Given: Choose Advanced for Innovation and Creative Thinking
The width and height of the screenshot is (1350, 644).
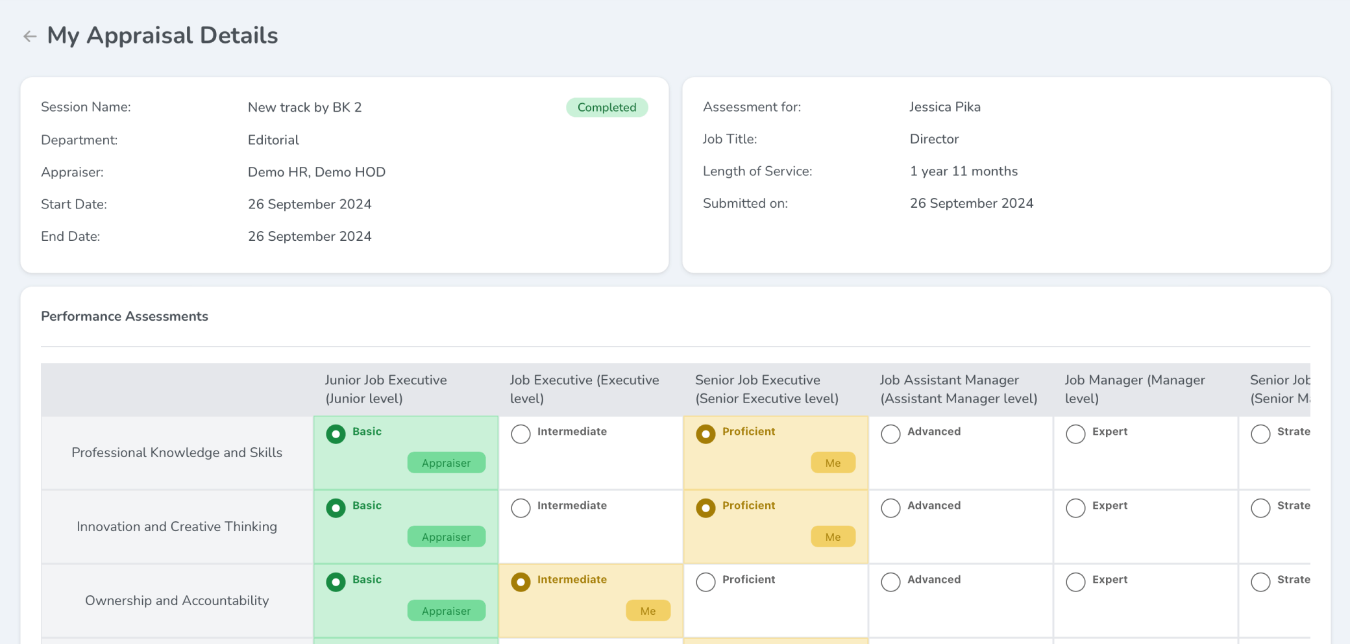Looking at the screenshot, I should click(x=890, y=508).
